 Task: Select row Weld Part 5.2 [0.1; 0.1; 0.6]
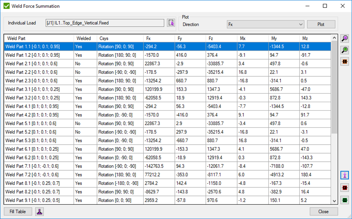pos(167,132)
